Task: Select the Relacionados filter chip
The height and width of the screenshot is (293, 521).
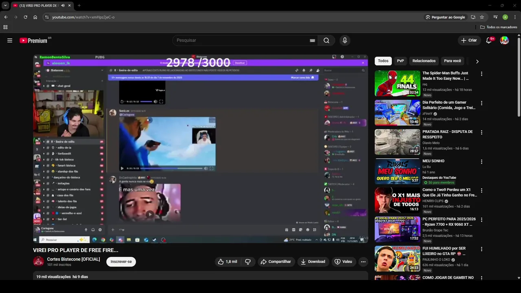Action: 424,61
